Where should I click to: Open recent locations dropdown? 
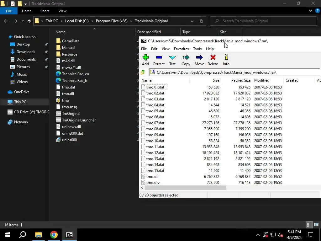click(x=23, y=21)
